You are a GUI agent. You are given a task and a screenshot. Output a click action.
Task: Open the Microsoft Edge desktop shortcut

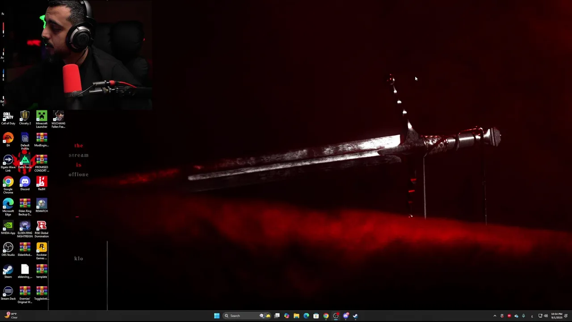coord(8,207)
